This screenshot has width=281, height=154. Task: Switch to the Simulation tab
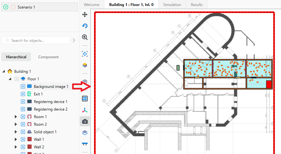[172, 5]
